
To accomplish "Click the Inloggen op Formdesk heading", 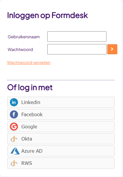I will [x=48, y=16].
